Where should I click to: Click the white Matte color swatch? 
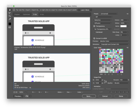tap(123, 26)
